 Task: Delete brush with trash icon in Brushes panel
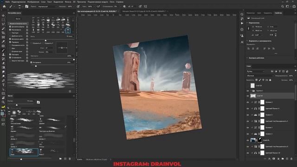click(x=70, y=159)
